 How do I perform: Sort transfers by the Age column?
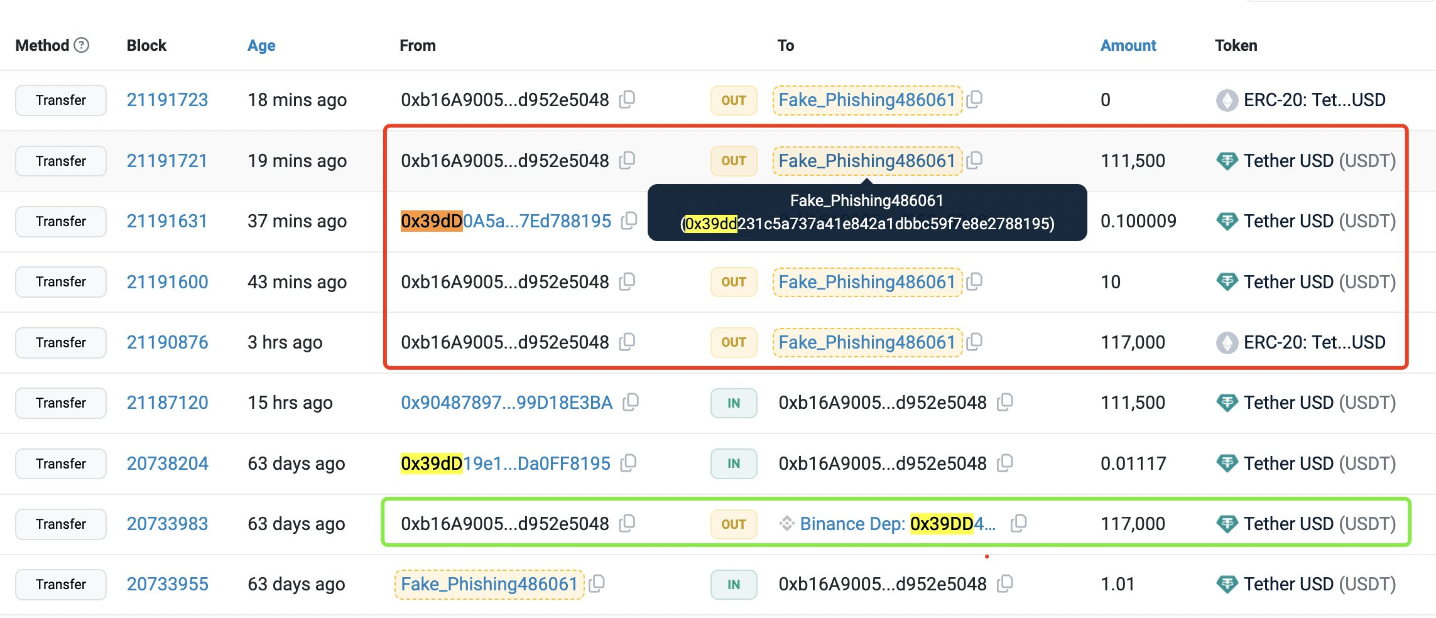tap(261, 45)
